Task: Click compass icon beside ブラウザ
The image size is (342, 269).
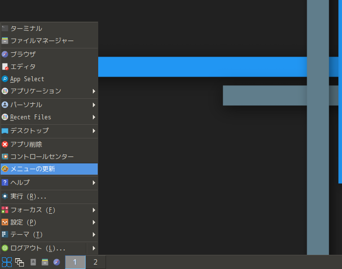Action: (5, 54)
